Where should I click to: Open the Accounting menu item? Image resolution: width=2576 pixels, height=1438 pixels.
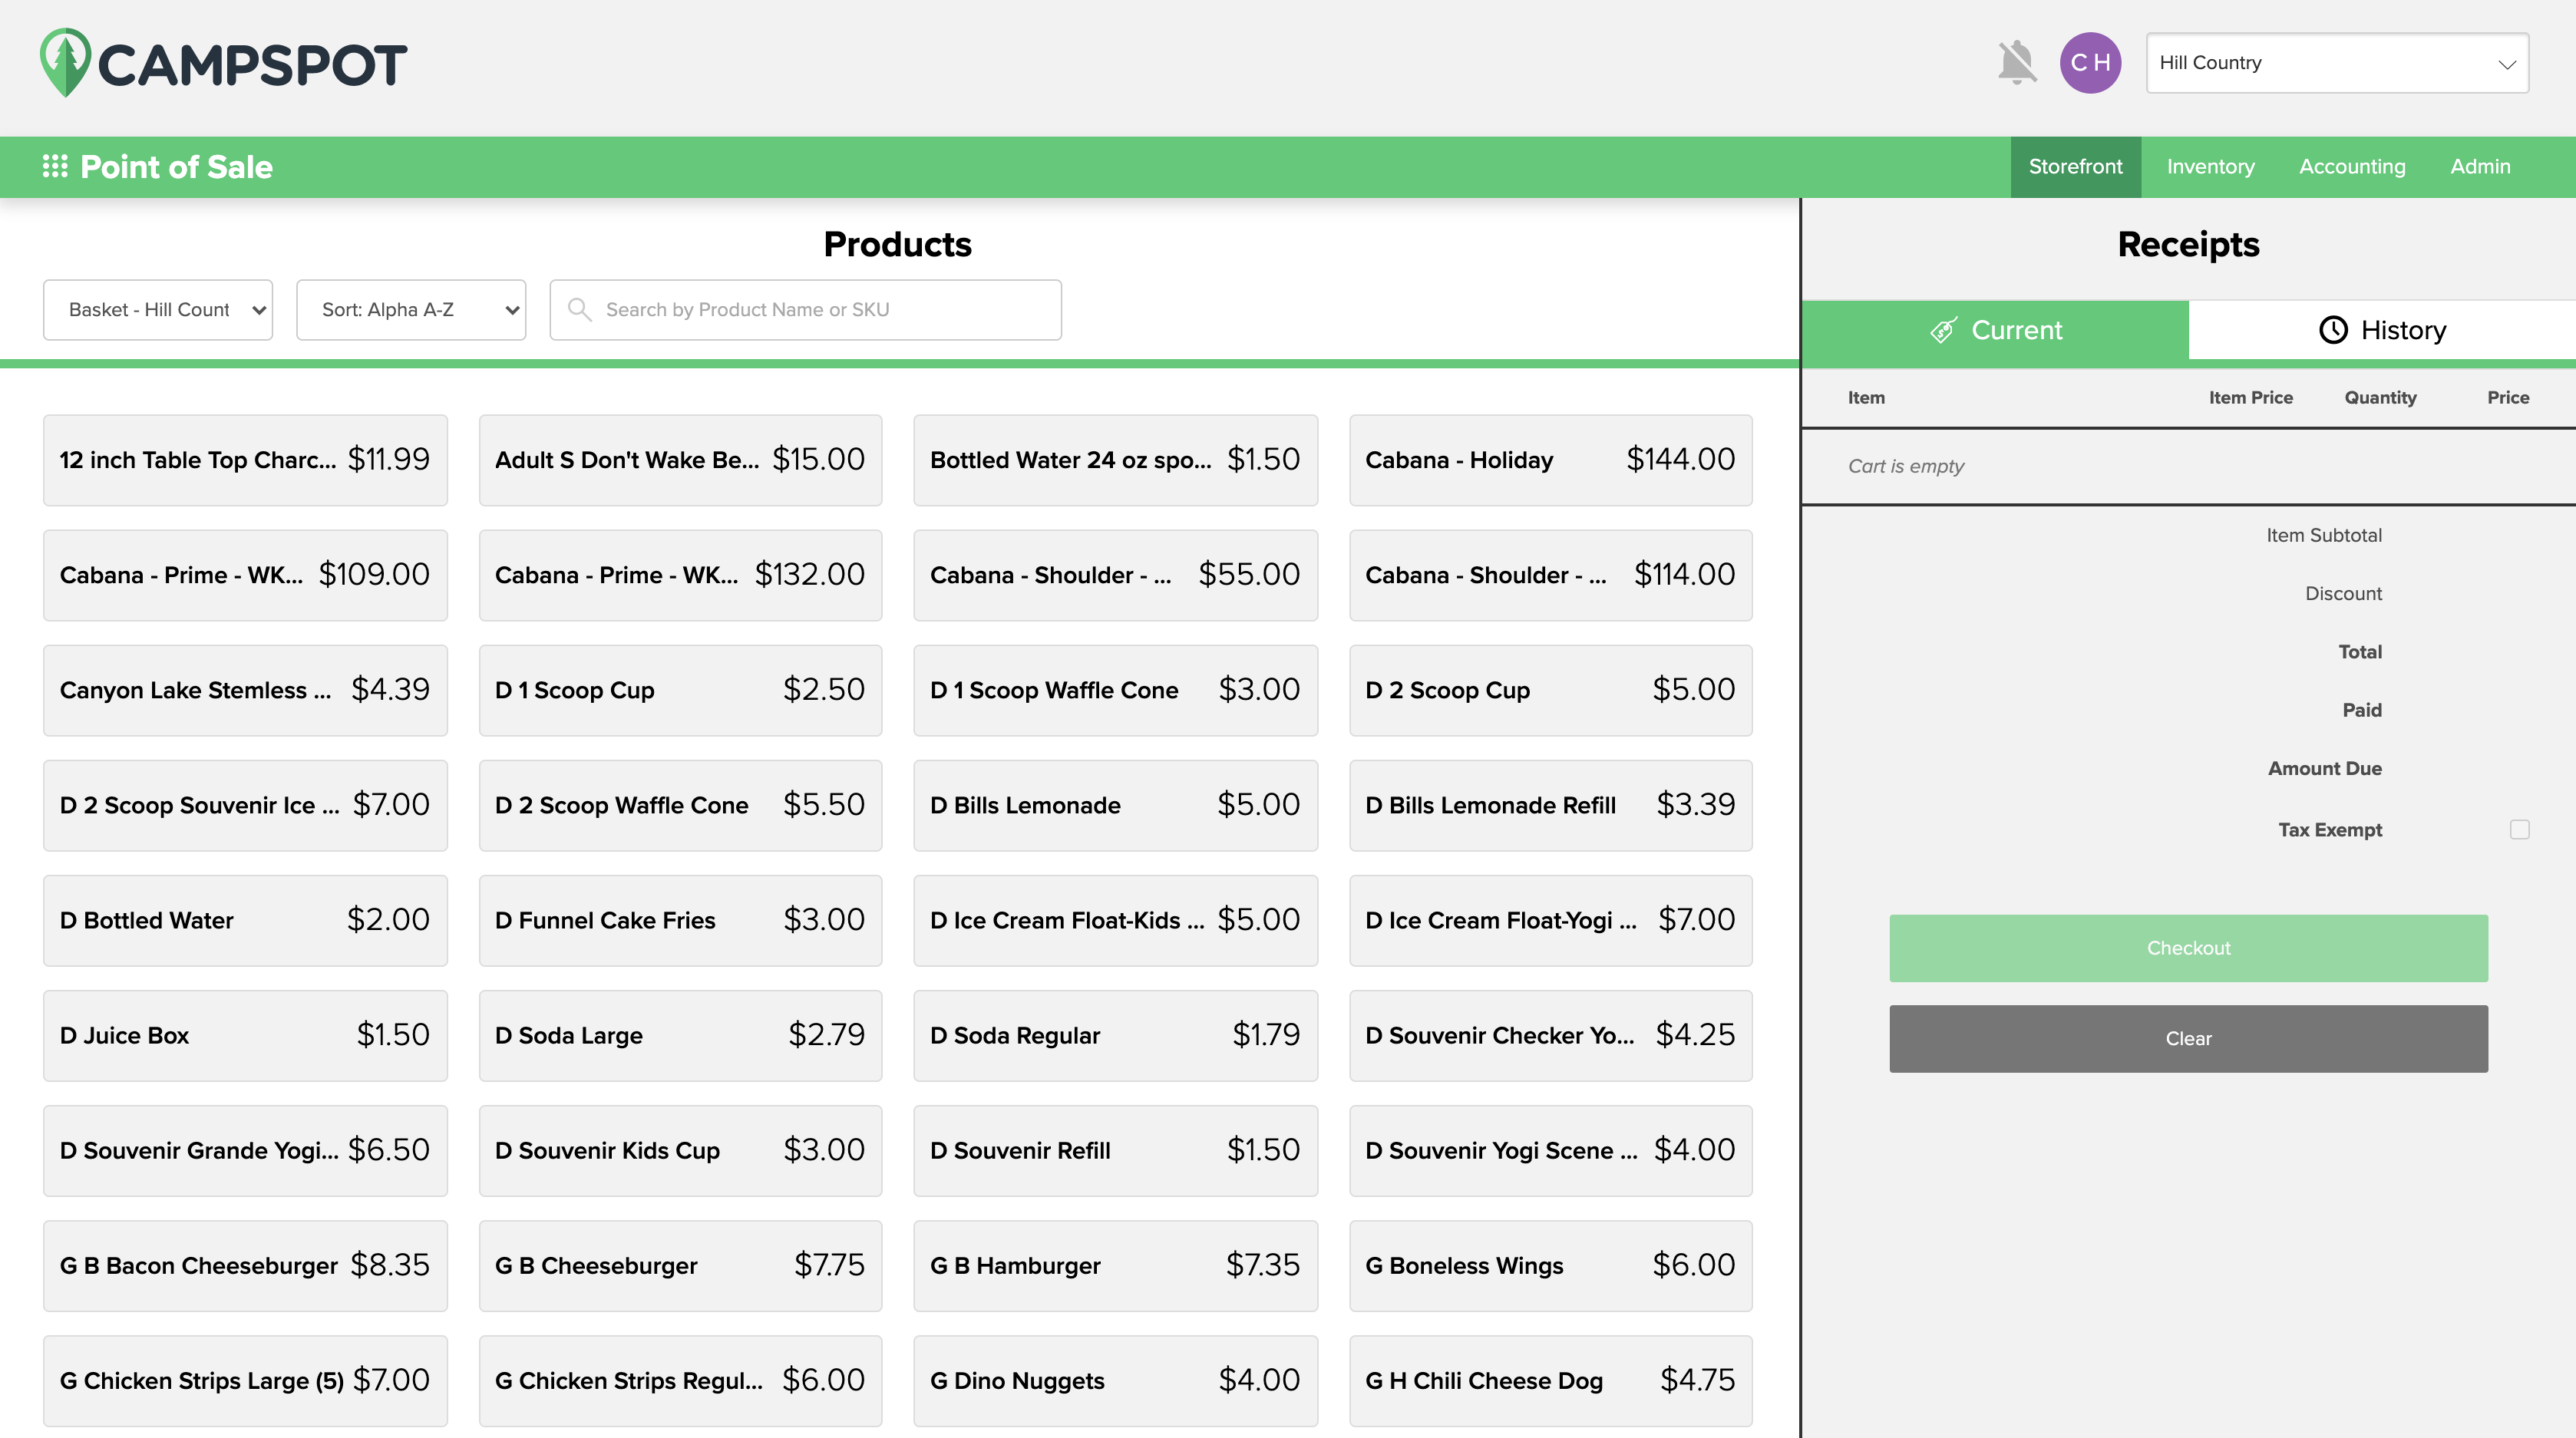tap(2352, 166)
